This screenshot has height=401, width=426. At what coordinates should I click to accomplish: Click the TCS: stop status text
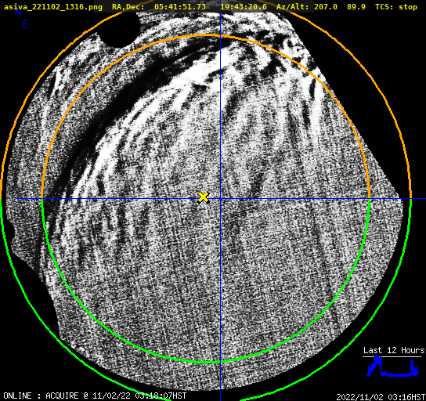tap(396, 7)
